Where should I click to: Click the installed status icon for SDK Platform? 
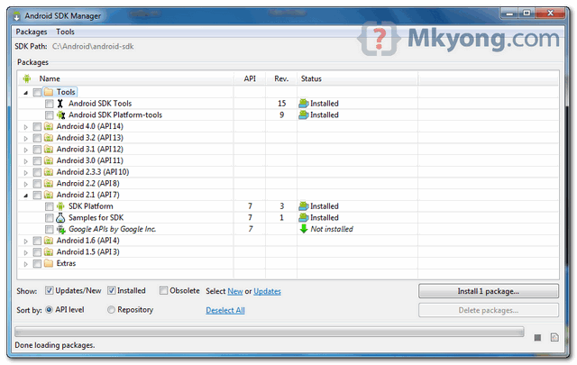[304, 206]
